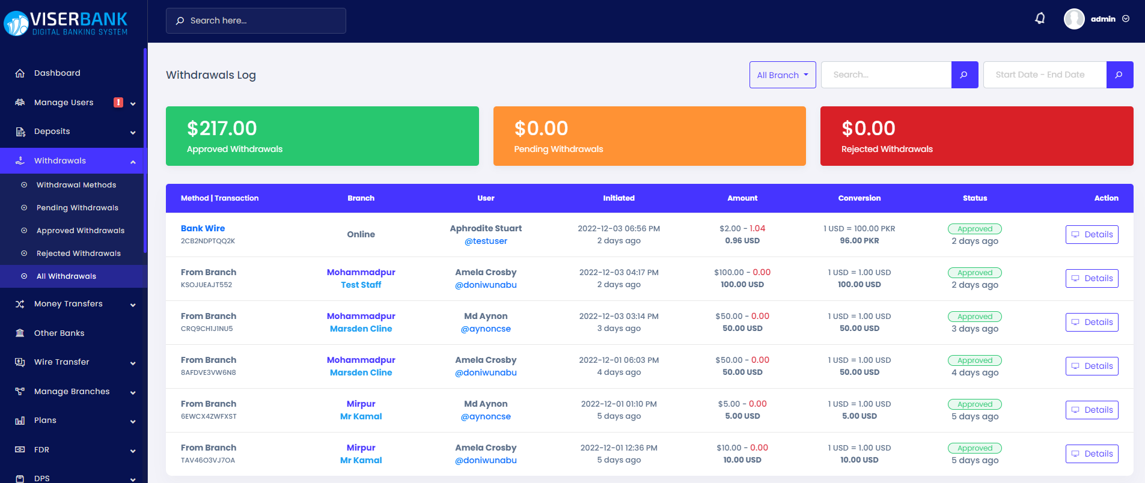Open Pending Withdrawals submenu item
Image resolution: width=1145 pixels, height=483 pixels.
[78, 208]
